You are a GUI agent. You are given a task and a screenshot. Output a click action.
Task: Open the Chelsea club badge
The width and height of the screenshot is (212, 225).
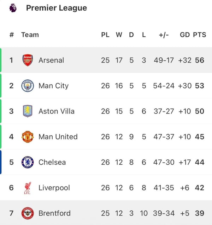click(27, 162)
